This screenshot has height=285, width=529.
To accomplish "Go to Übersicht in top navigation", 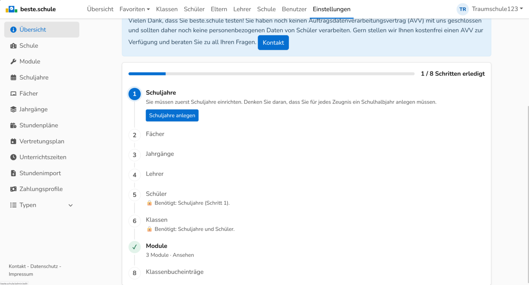I will pos(100,9).
